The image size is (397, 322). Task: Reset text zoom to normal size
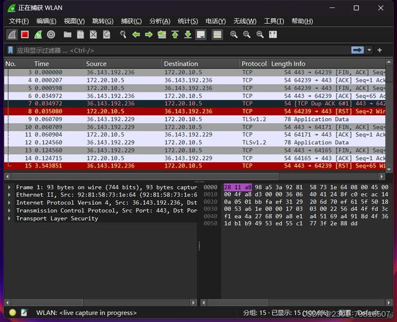[260, 35]
